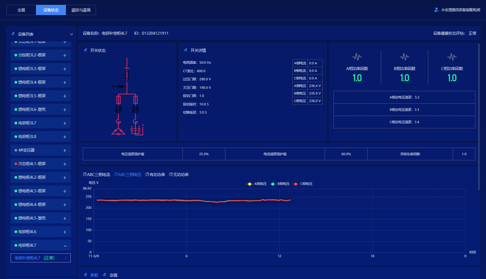Click the red status dot of 次总柜4L1-框架
The height and width of the screenshot is (279, 486).
pyautogui.click(x=16, y=164)
